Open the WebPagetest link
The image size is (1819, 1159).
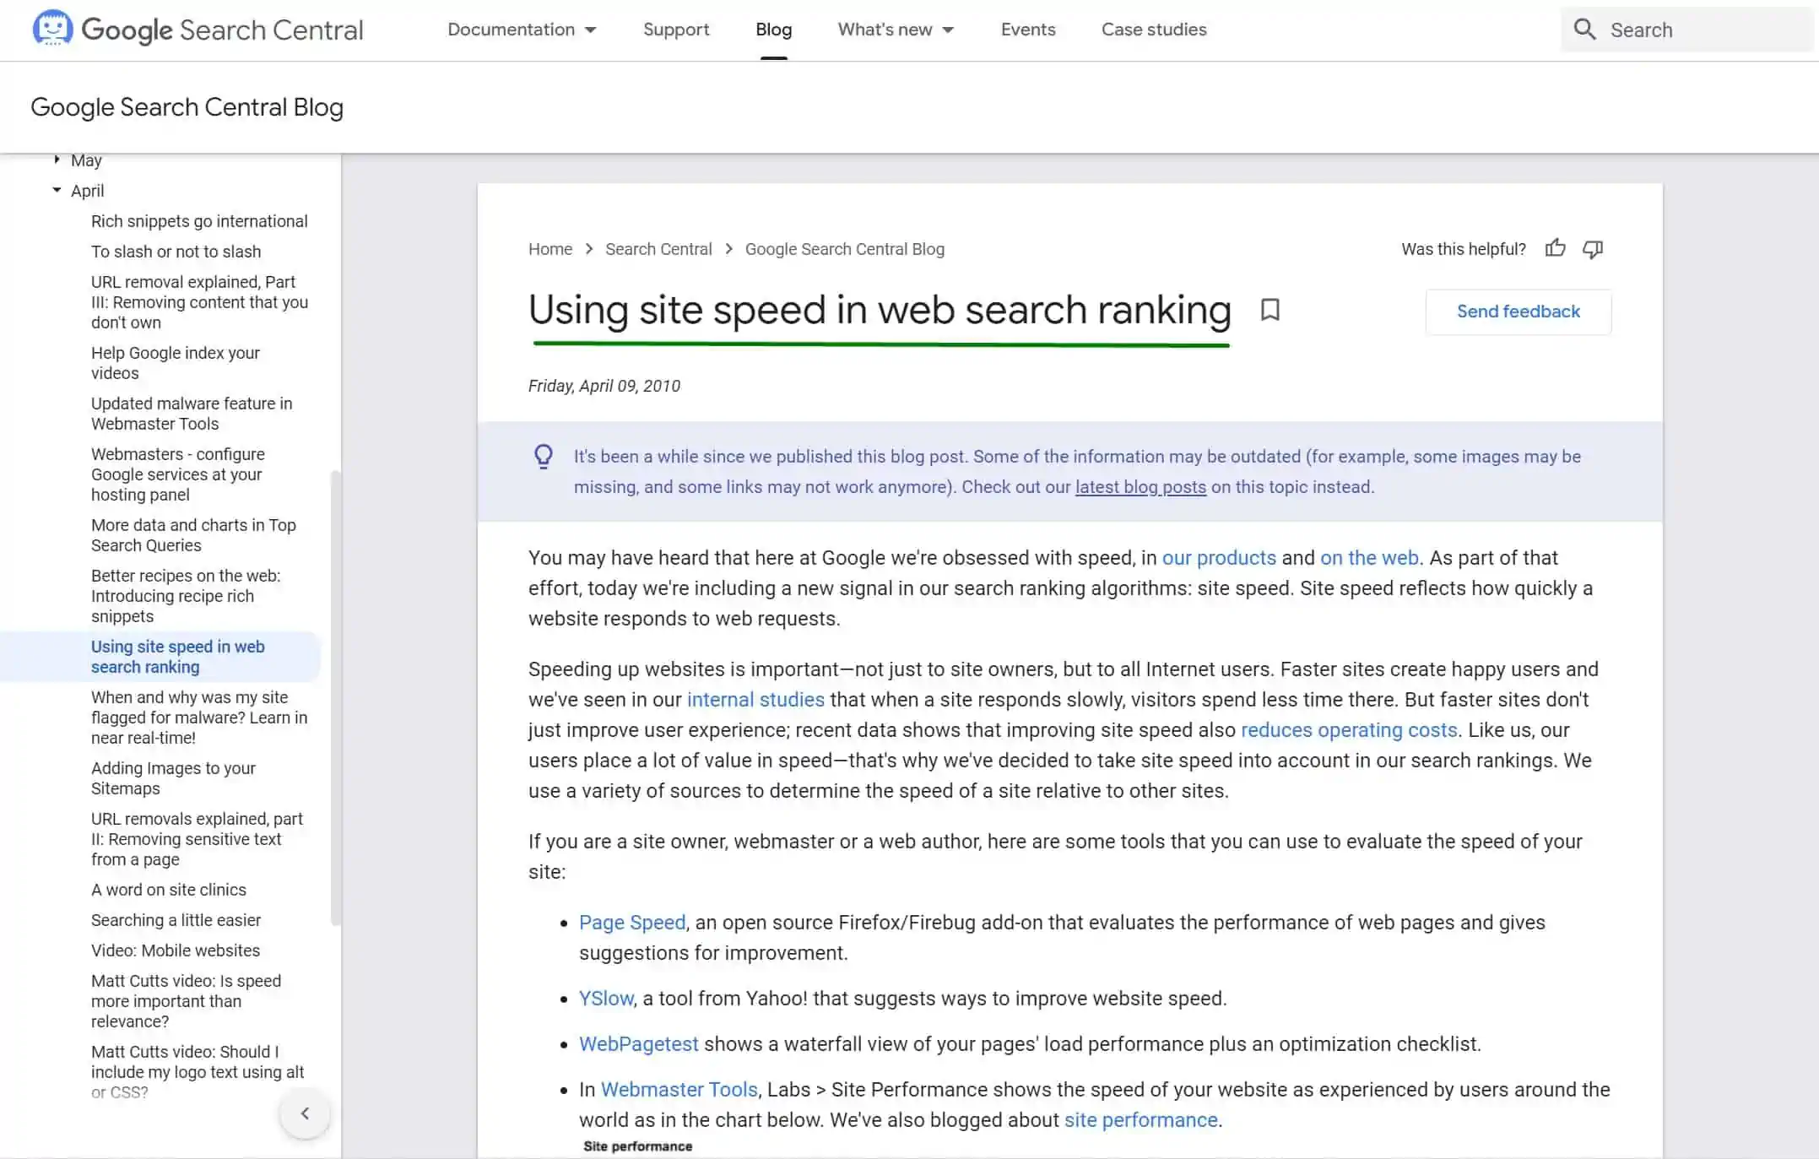639,1044
